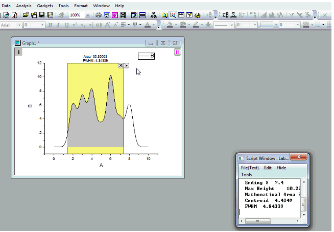
Task: Click the Statistics on Rows sigma icon
Action: (x=233, y=15)
